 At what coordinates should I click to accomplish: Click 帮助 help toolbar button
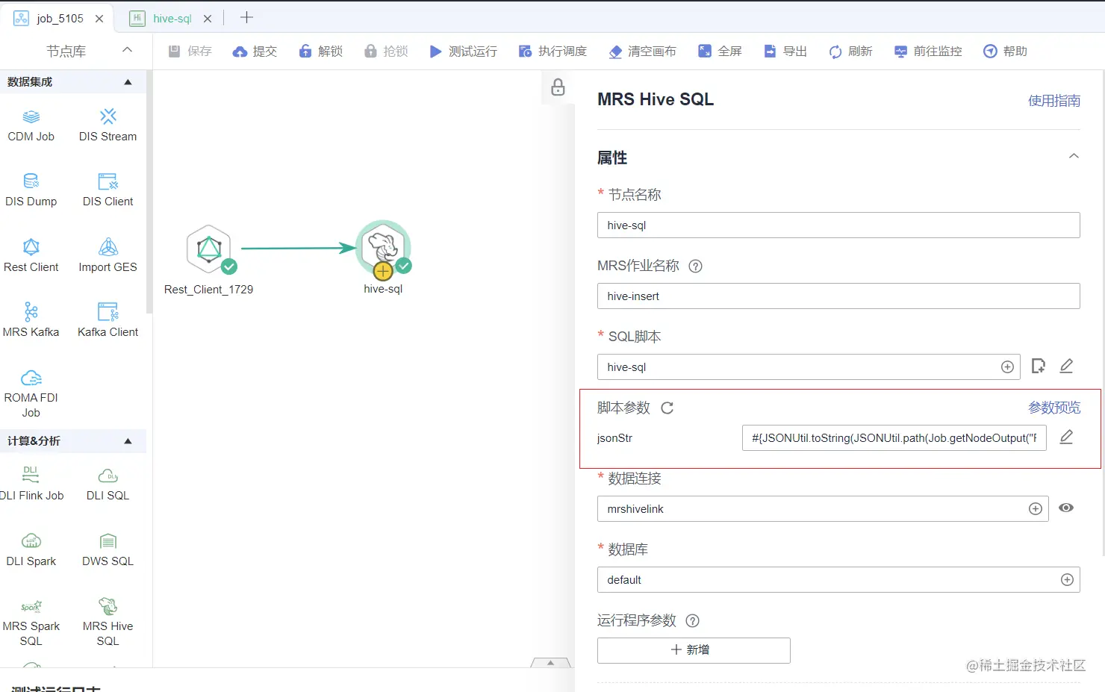pos(1006,51)
